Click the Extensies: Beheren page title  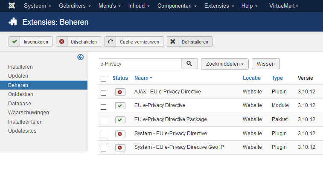pyautogui.click(x=55, y=22)
